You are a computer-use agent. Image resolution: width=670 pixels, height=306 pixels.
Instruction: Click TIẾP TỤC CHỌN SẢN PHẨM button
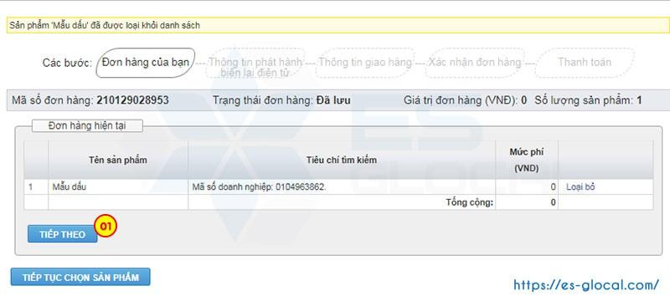[80, 277]
